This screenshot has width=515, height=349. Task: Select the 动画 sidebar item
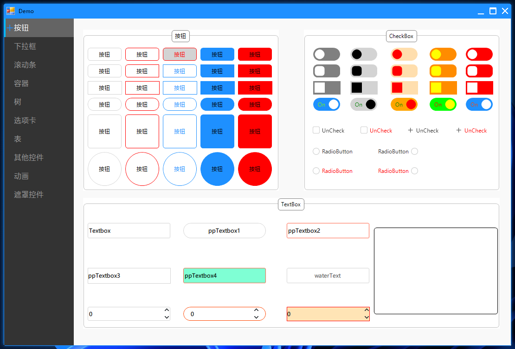point(39,176)
